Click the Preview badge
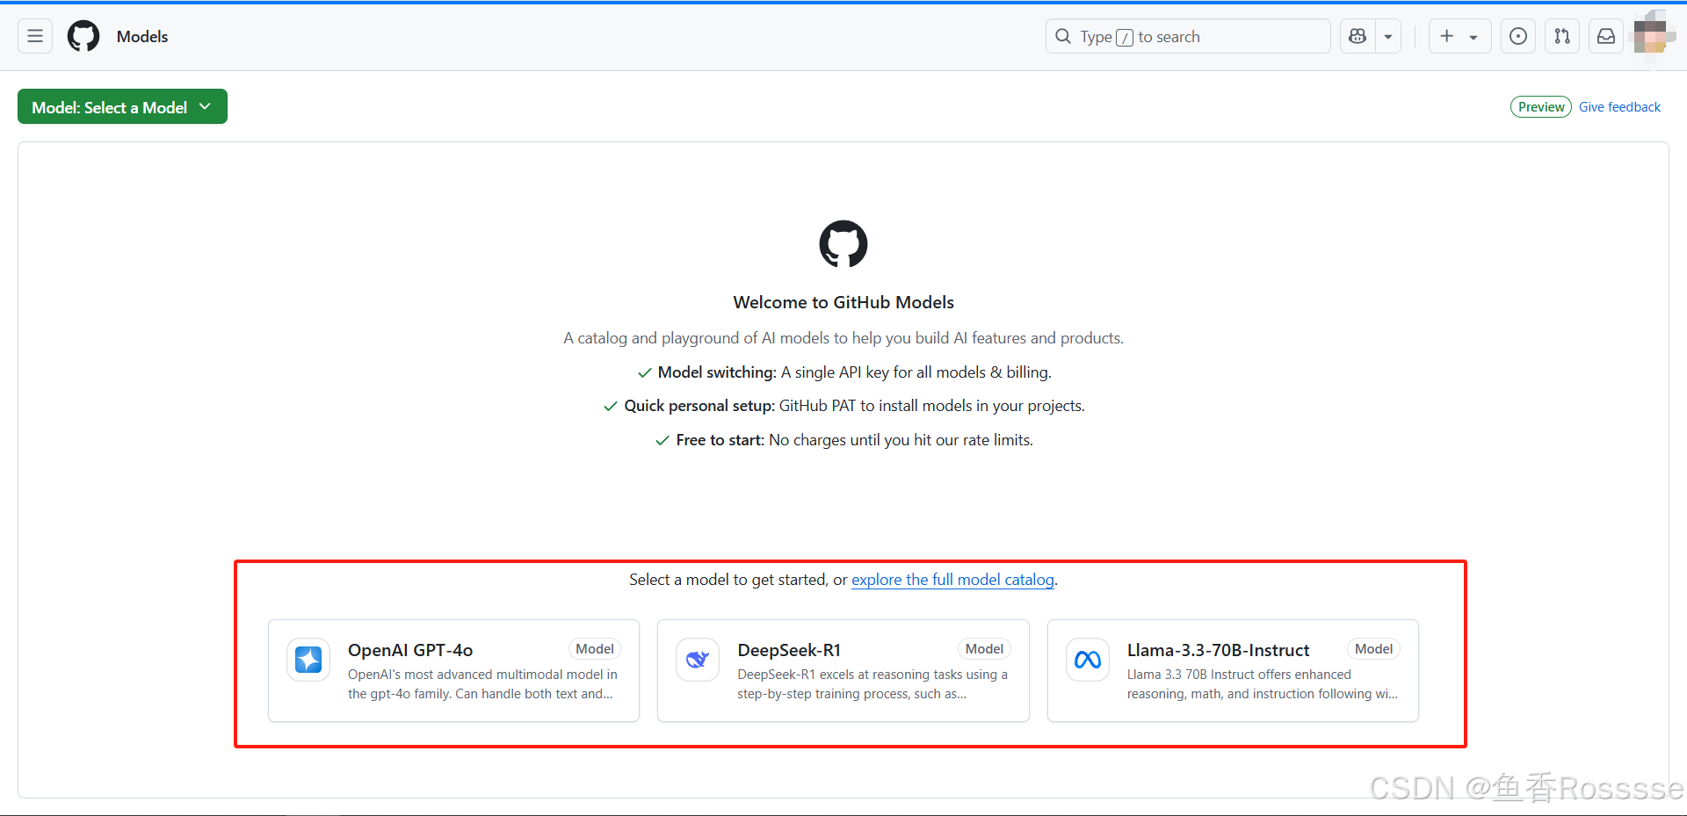Image resolution: width=1687 pixels, height=816 pixels. pyautogui.click(x=1541, y=106)
